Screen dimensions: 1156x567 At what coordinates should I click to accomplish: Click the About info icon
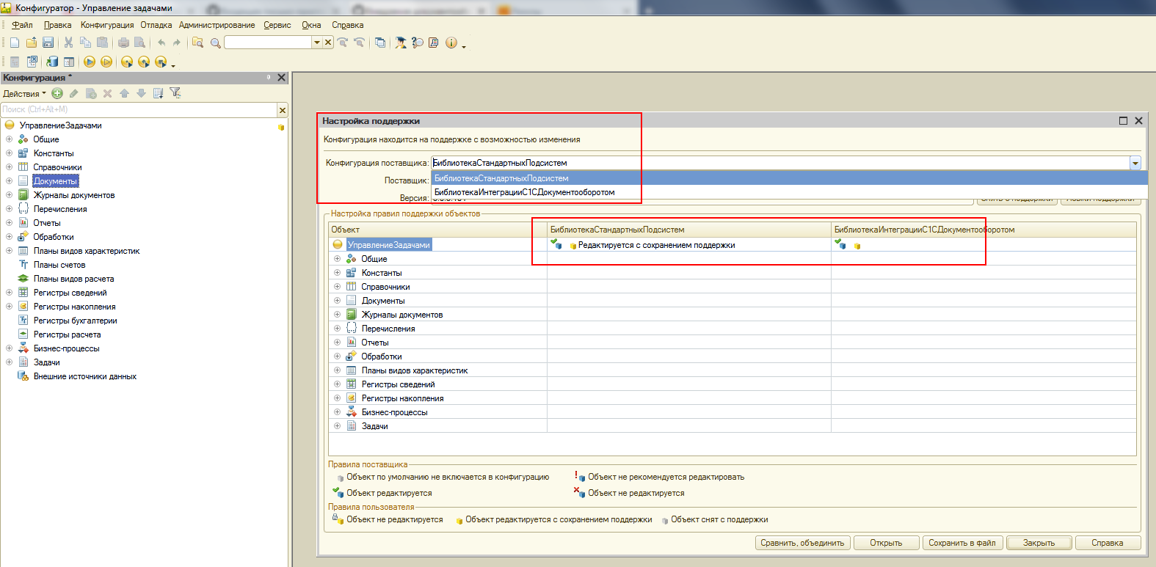451,43
